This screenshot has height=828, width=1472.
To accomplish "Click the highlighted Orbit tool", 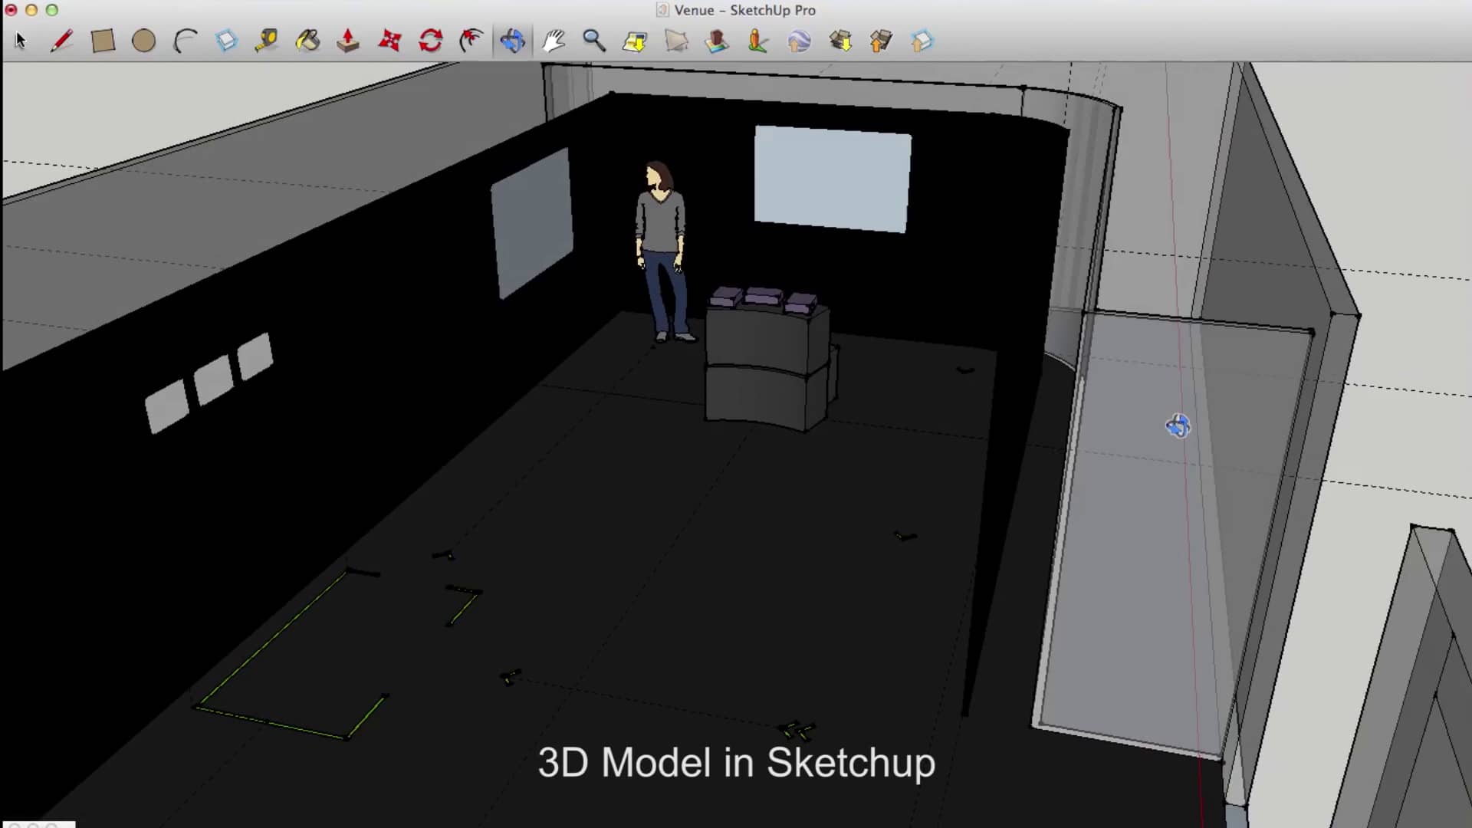I will coord(512,40).
